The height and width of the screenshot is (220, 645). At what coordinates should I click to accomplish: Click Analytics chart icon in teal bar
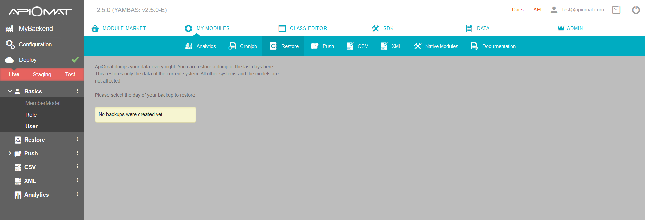pos(189,46)
